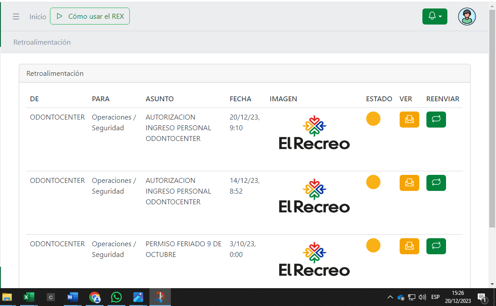Click the PARA column header
Image resolution: width=496 pixels, height=306 pixels.
pyautogui.click(x=101, y=99)
